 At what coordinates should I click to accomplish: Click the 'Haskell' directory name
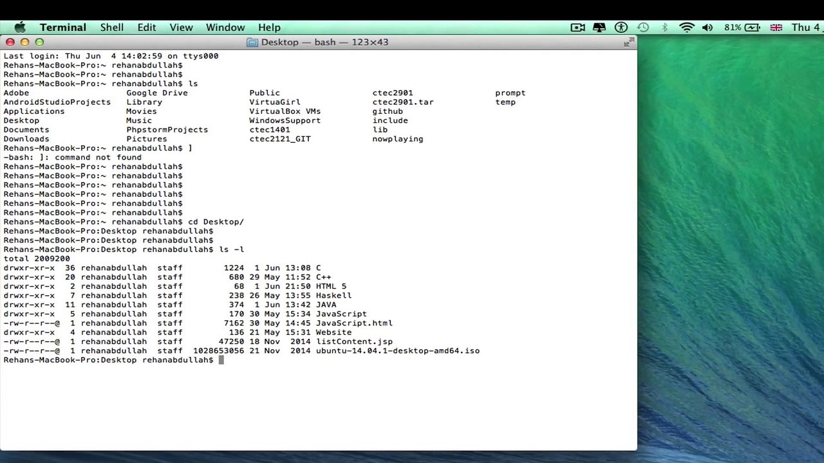[x=334, y=296]
